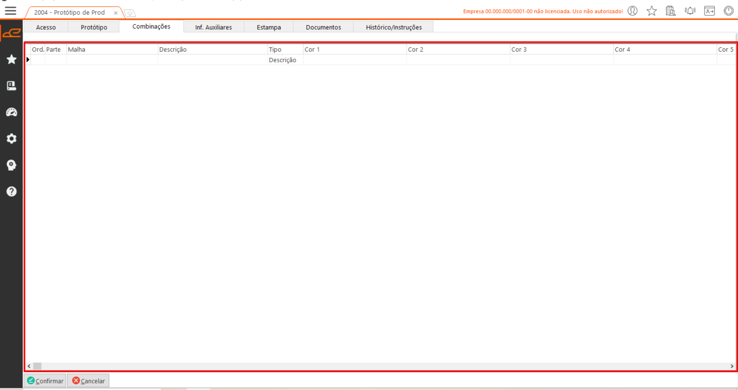Switch to the Protótipo tab
This screenshot has height=390, width=738.
coord(94,27)
